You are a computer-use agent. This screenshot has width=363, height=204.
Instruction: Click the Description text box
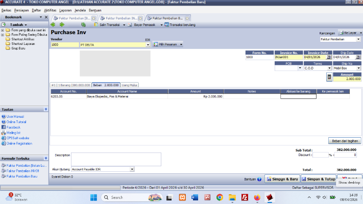(116, 159)
